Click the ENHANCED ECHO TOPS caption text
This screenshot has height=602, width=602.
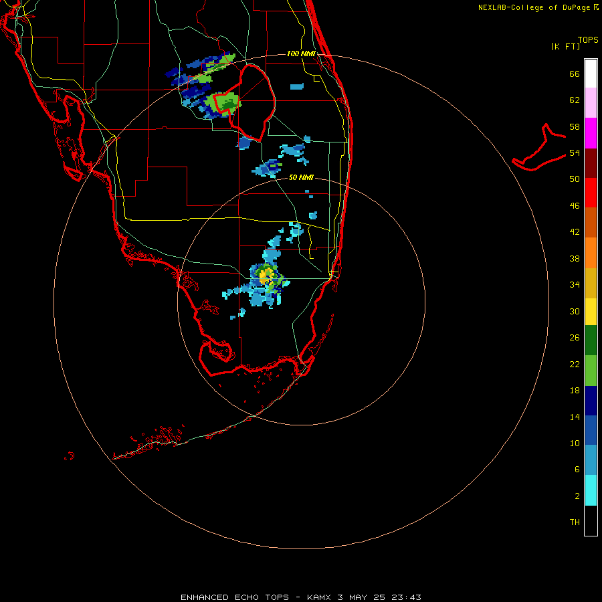(235, 597)
